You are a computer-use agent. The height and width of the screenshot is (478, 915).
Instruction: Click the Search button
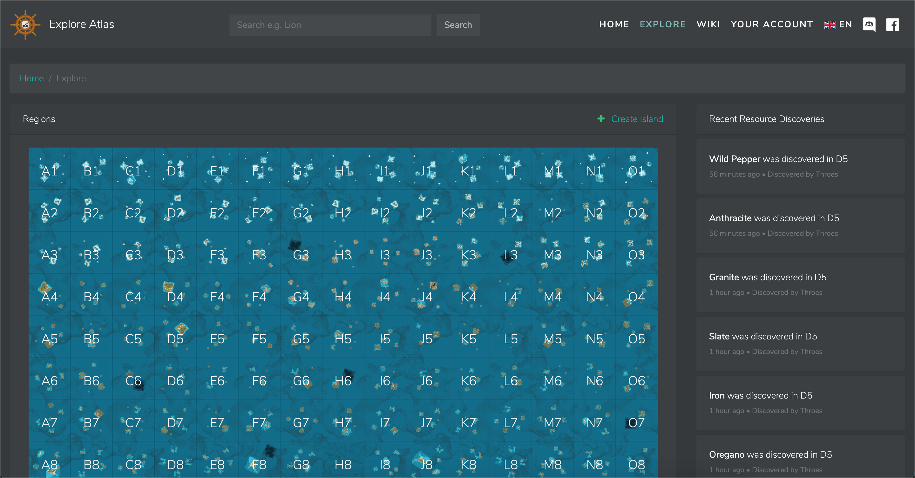coord(458,25)
